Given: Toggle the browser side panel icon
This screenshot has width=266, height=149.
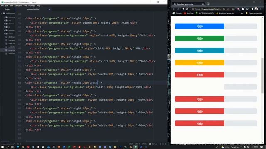Looking at the screenshot, I should coord(252,9).
